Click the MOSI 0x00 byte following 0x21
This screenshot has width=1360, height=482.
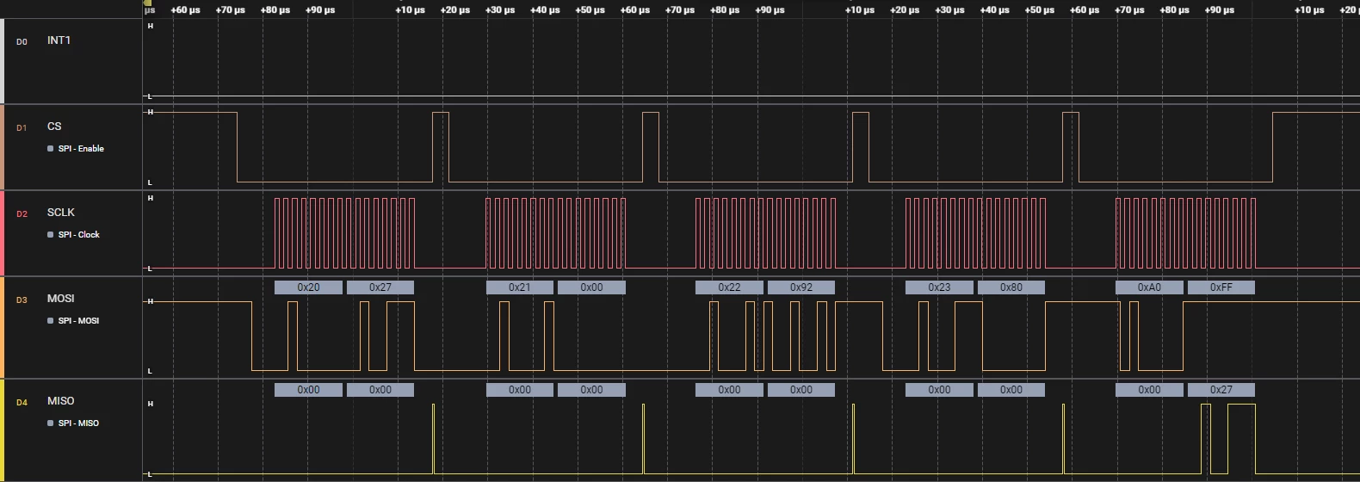[x=591, y=287]
